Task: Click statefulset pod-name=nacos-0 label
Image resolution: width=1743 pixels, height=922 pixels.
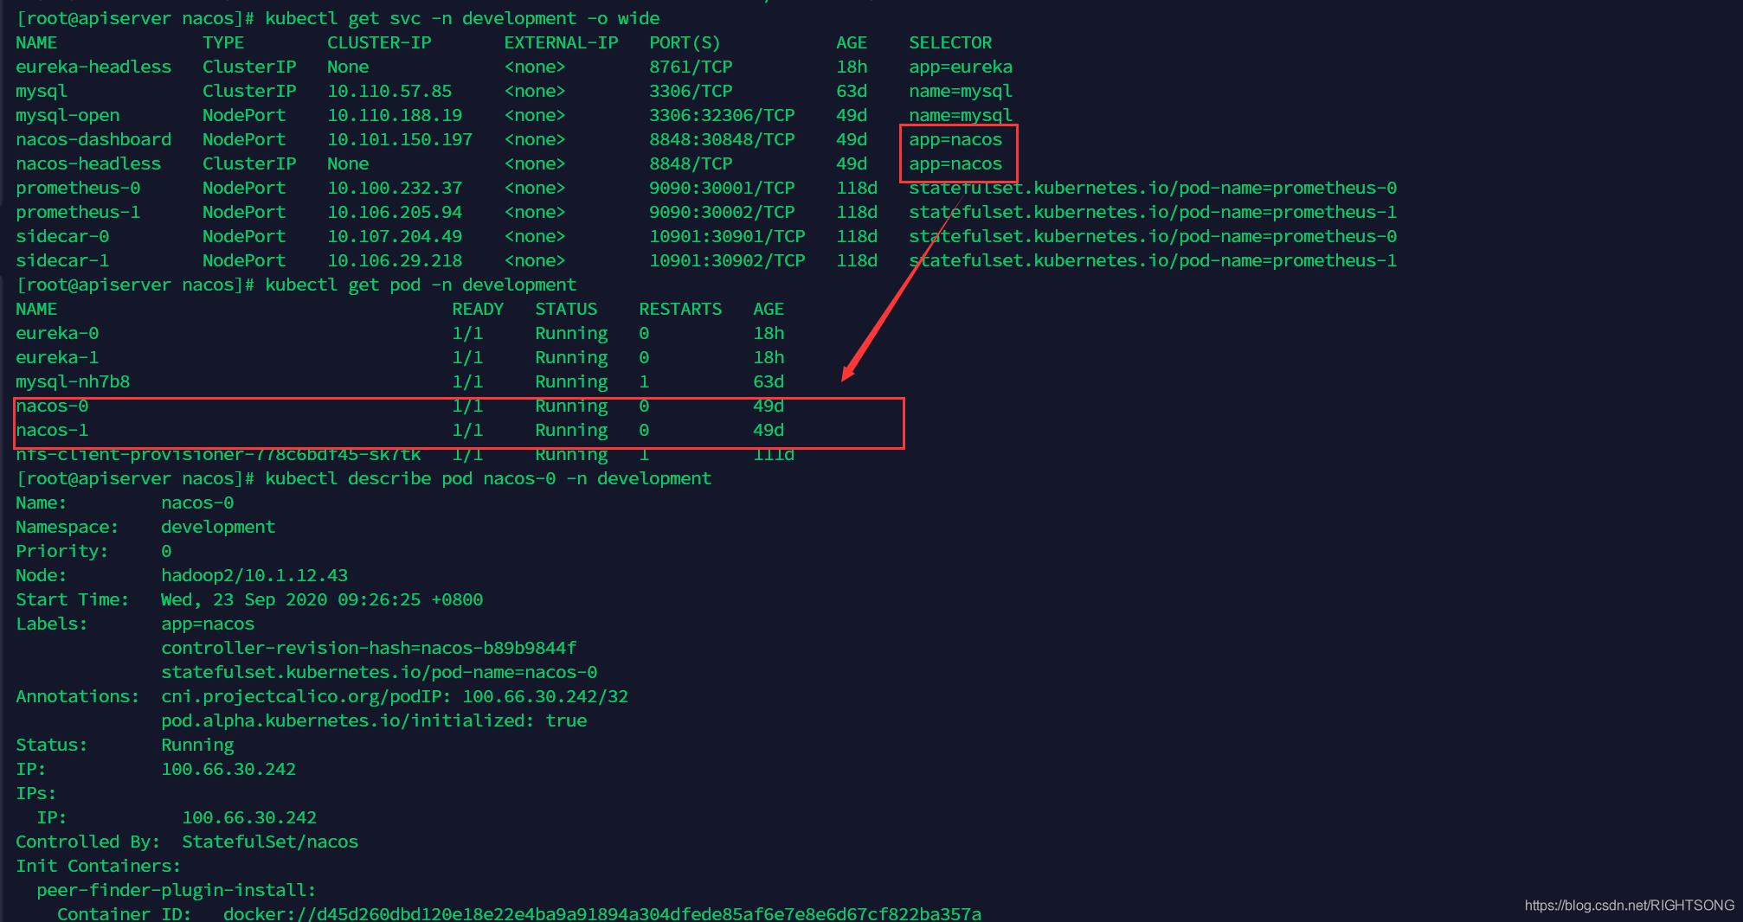Action: click(x=379, y=672)
